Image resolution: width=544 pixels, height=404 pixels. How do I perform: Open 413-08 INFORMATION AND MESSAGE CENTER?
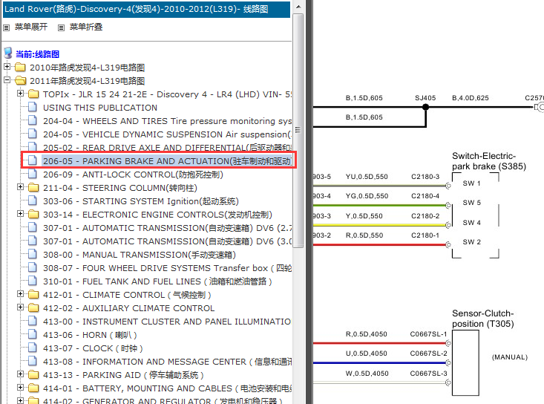coord(167,362)
